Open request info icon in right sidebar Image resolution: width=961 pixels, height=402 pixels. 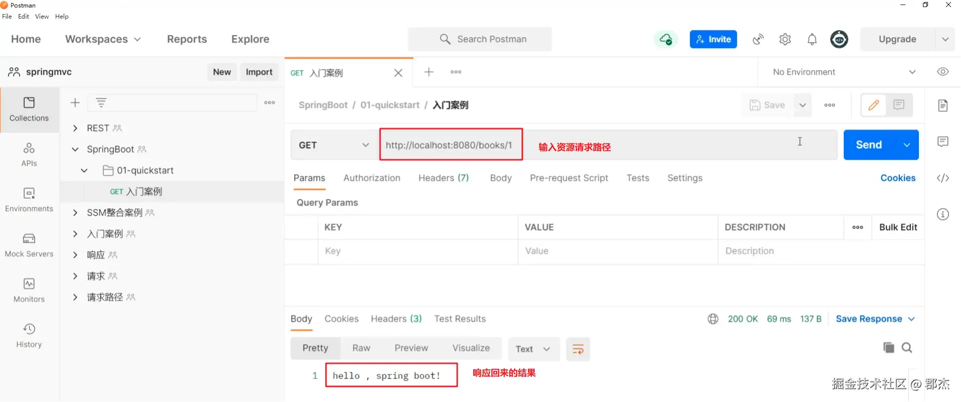pos(943,215)
